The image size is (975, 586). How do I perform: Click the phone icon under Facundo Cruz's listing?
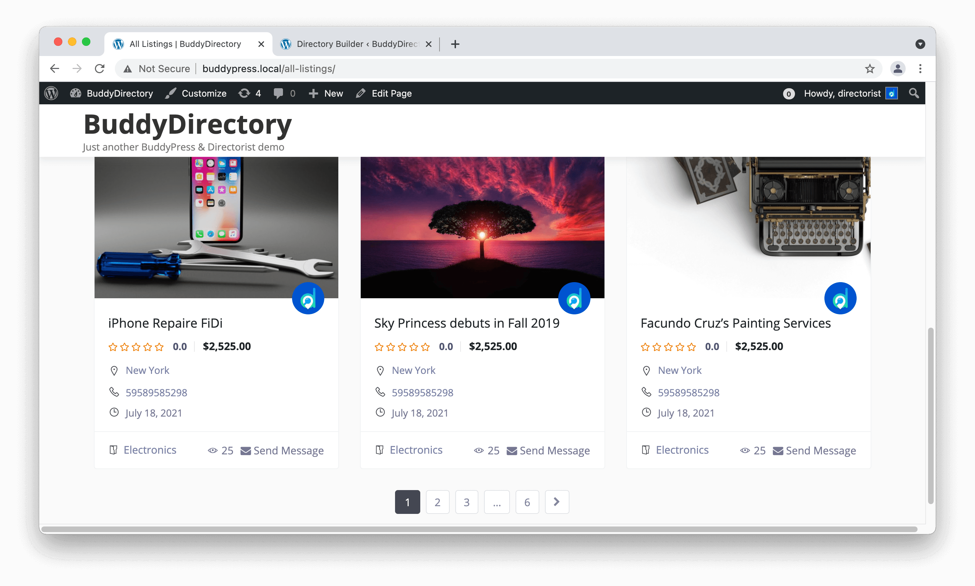(x=647, y=392)
